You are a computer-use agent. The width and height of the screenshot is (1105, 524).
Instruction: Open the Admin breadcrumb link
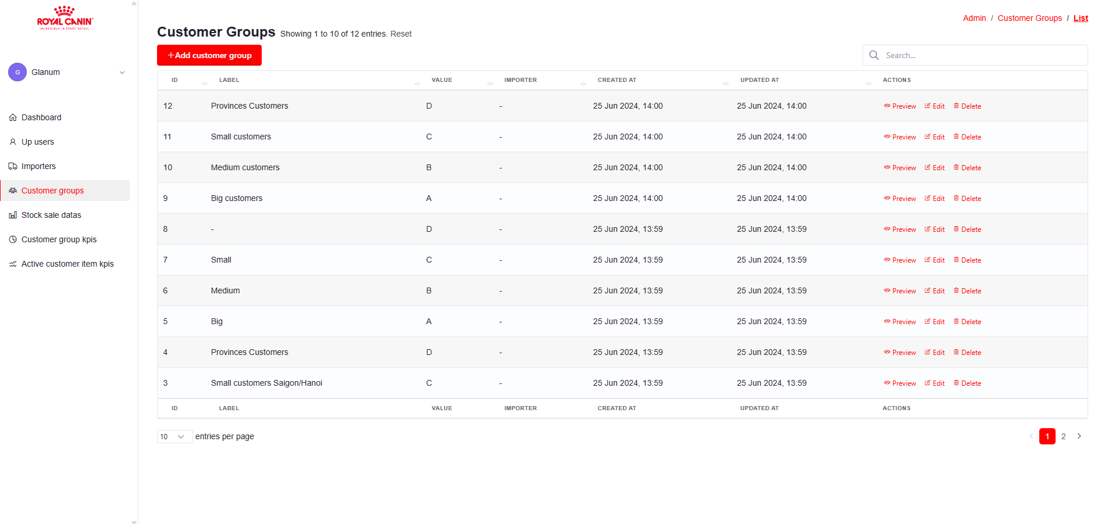[974, 18]
